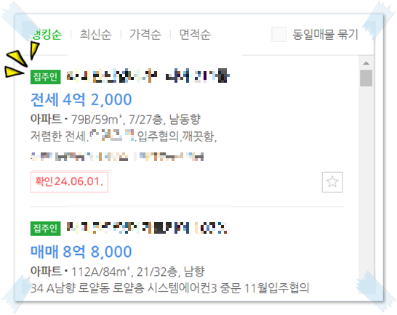Click 34 A남향 로얄동 description text
The image size is (397, 315).
coord(169,288)
